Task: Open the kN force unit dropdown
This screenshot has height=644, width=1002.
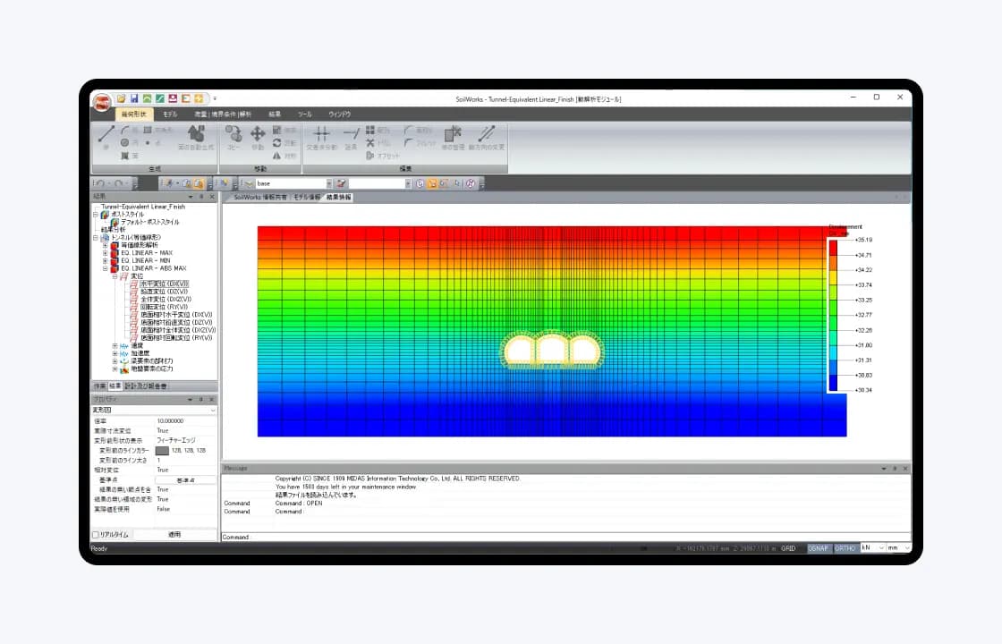Action: (x=872, y=547)
